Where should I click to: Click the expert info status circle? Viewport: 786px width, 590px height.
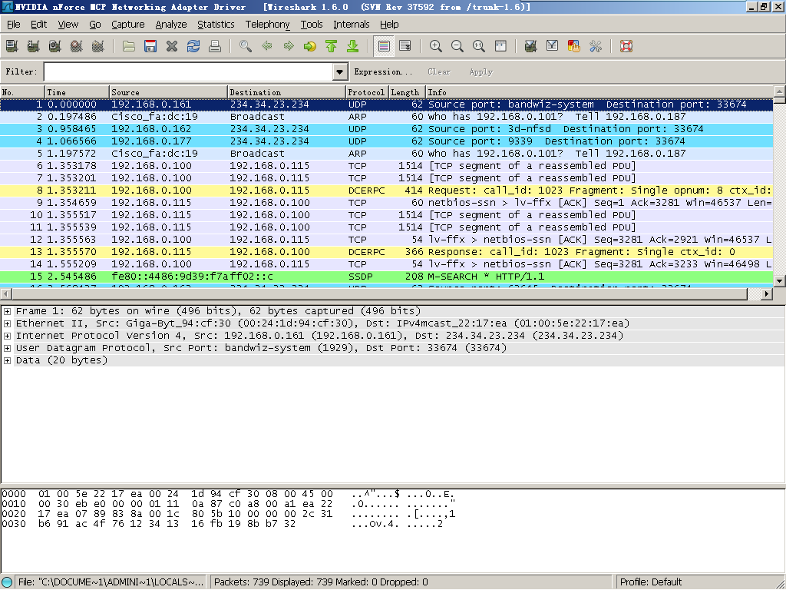[7, 582]
